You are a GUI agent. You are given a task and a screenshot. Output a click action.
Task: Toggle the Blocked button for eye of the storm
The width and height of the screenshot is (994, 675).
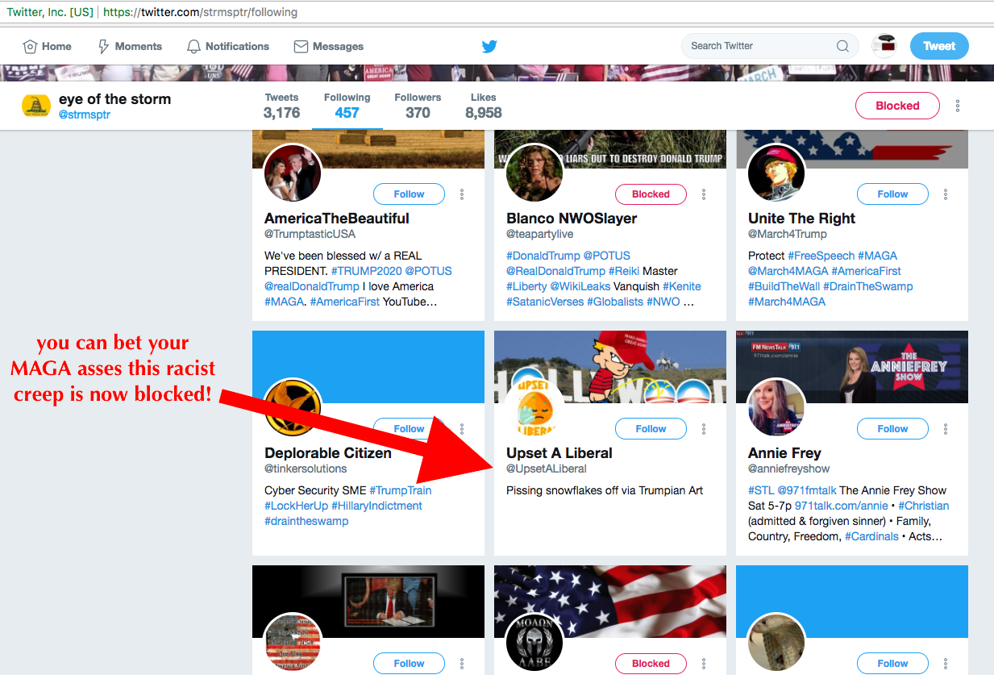pyautogui.click(x=897, y=106)
